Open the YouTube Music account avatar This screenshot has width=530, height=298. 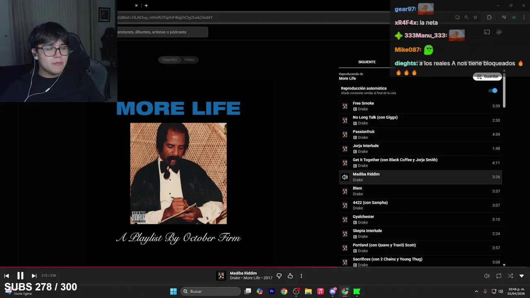click(499, 32)
